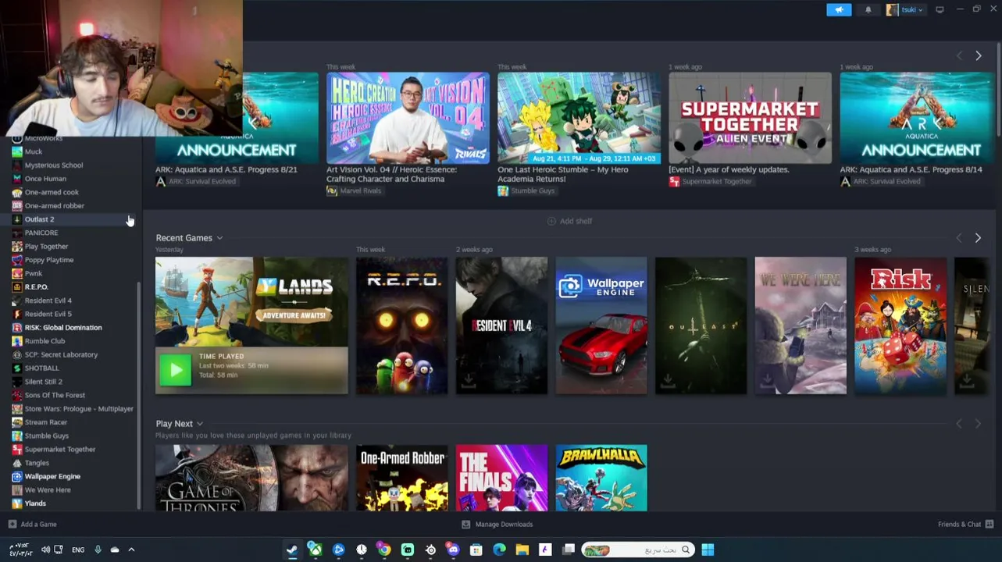Click the Windows Start button

point(708,550)
